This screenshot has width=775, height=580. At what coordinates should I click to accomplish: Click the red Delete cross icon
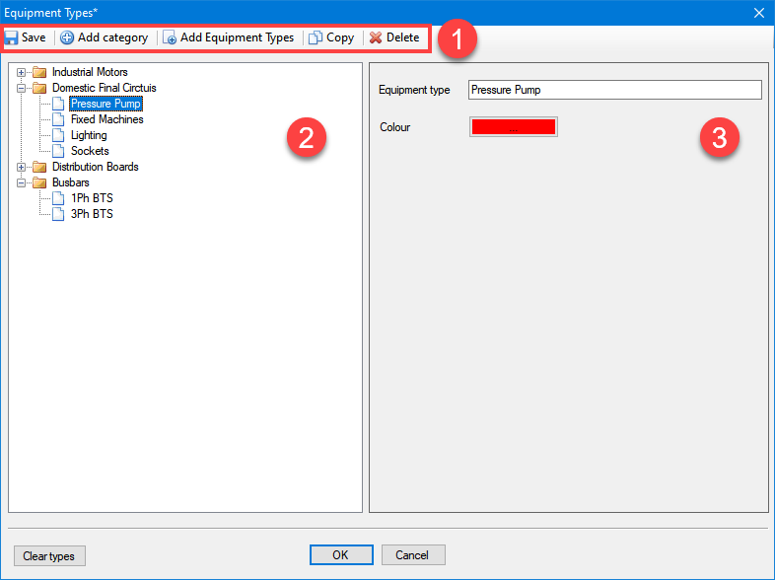tap(376, 37)
